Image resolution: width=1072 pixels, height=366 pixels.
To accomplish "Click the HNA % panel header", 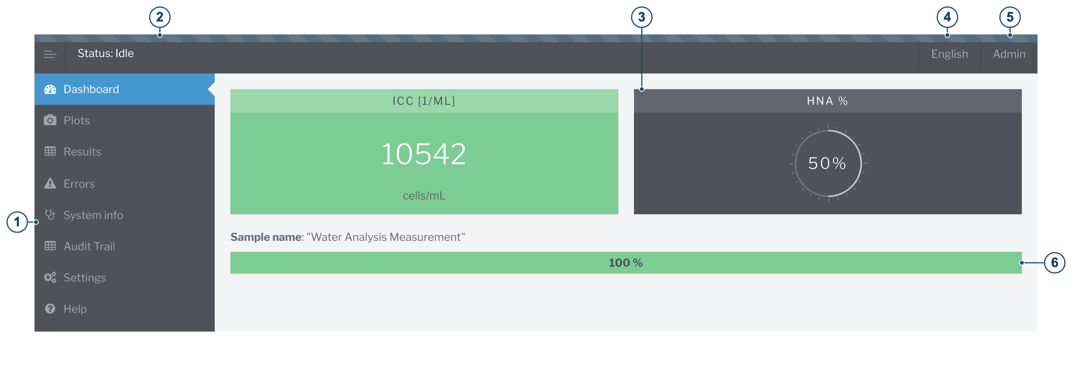I will (827, 101).
